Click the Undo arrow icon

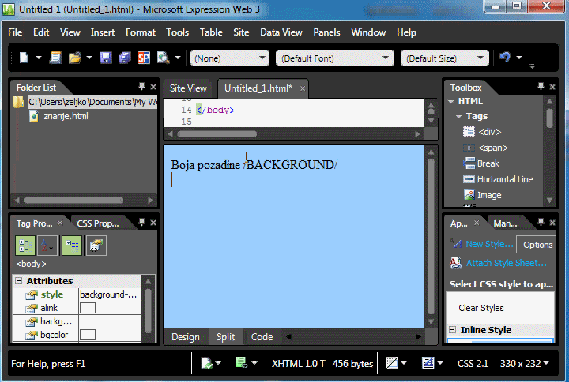[x=504, y=58]
